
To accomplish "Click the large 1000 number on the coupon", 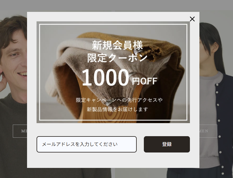I will pyautogui.click(x=105, y=78).
